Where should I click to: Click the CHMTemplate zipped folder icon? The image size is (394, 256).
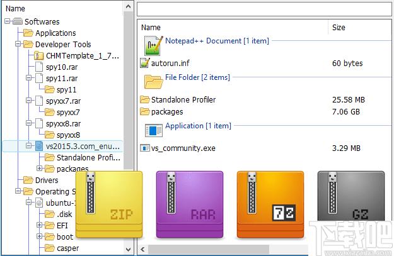pyautogui.click(x=39, y=55)
